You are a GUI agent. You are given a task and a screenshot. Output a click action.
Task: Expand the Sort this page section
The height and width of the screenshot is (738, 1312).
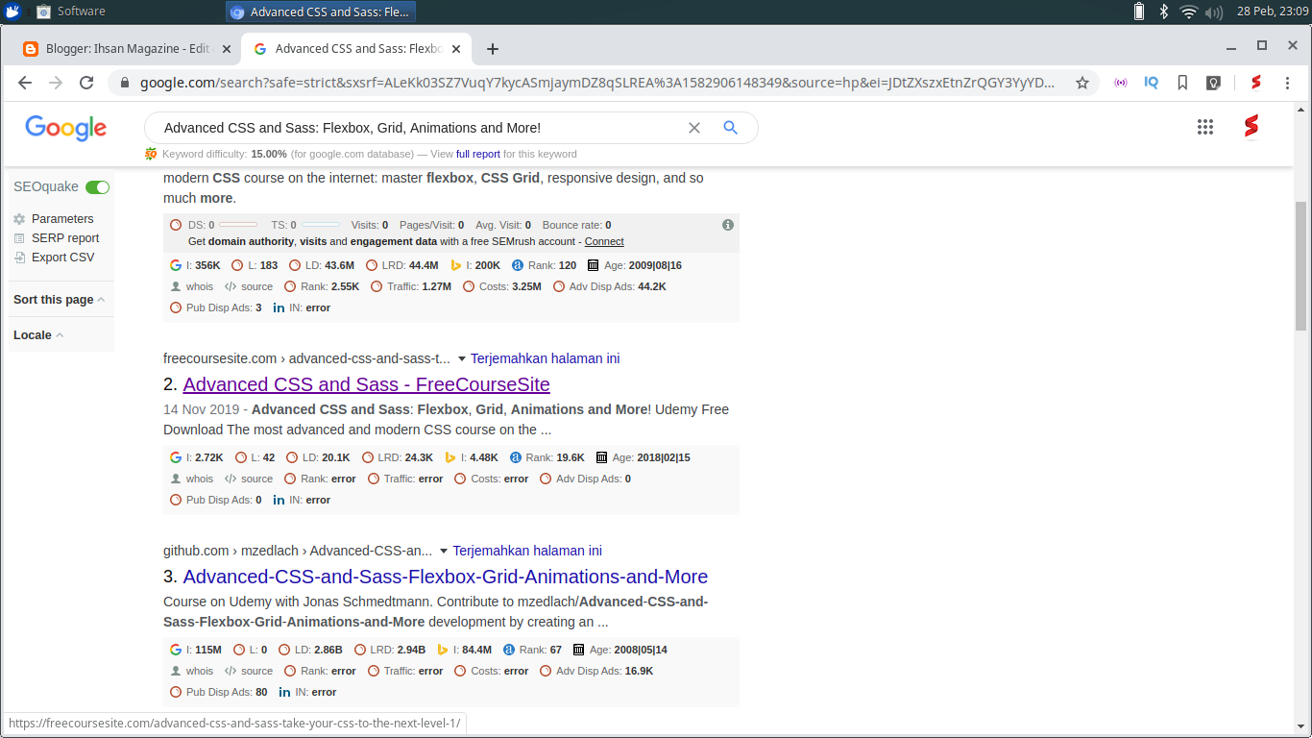(x=59, y=300)
